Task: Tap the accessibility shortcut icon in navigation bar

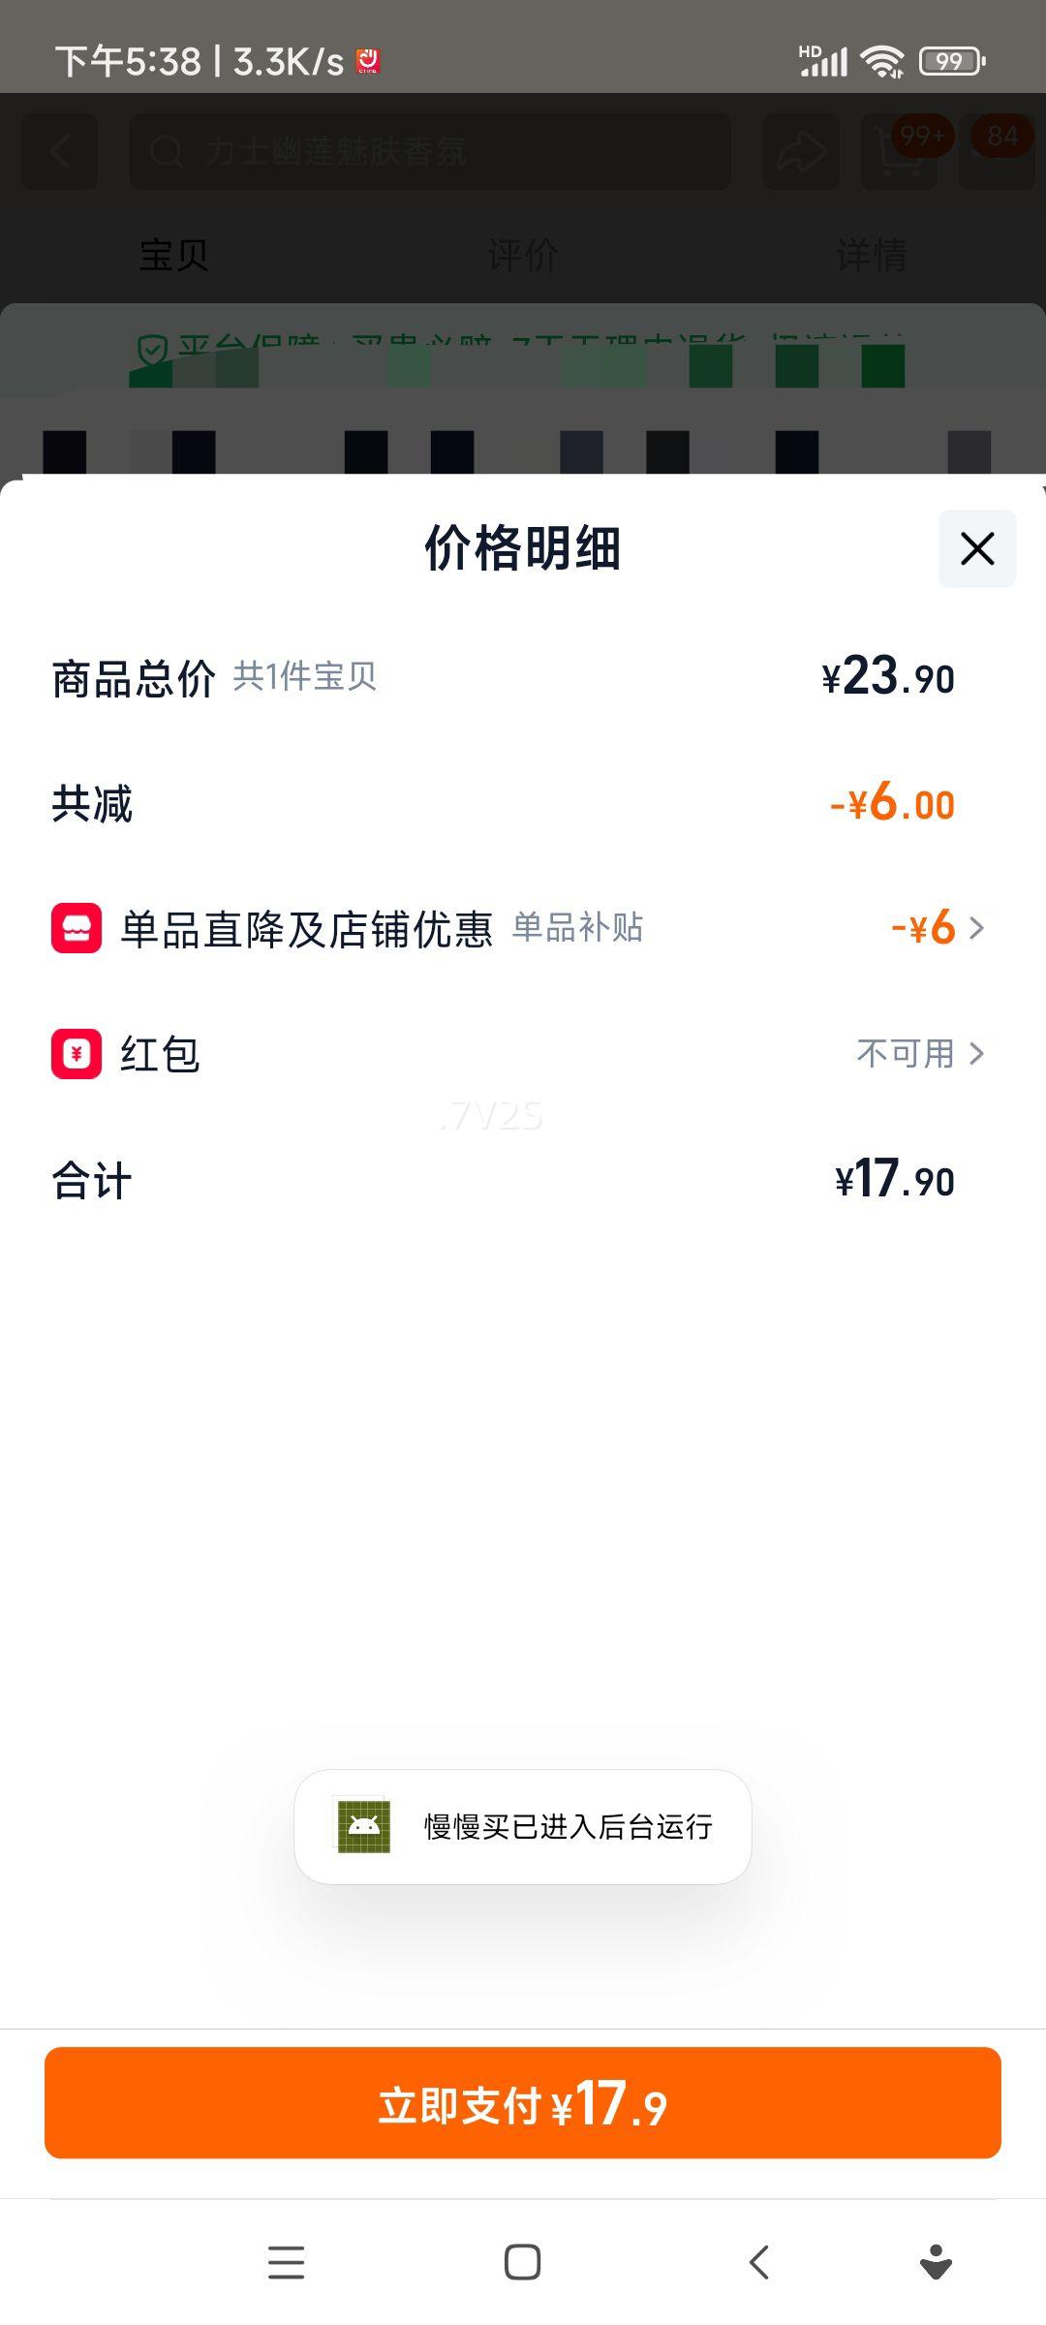Action: pyautogui.click(x=935, y=2262)
